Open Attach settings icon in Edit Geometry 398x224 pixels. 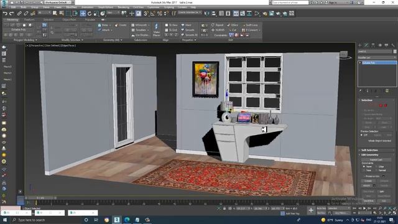pyautogui.click(x=374, y=185)
